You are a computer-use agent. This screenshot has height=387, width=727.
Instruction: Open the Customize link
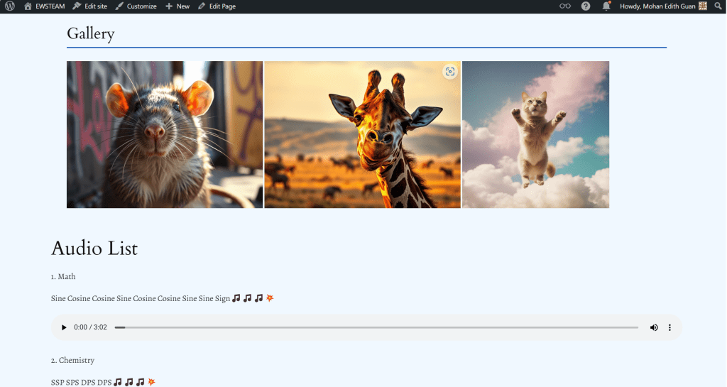(x=136, y=6)
